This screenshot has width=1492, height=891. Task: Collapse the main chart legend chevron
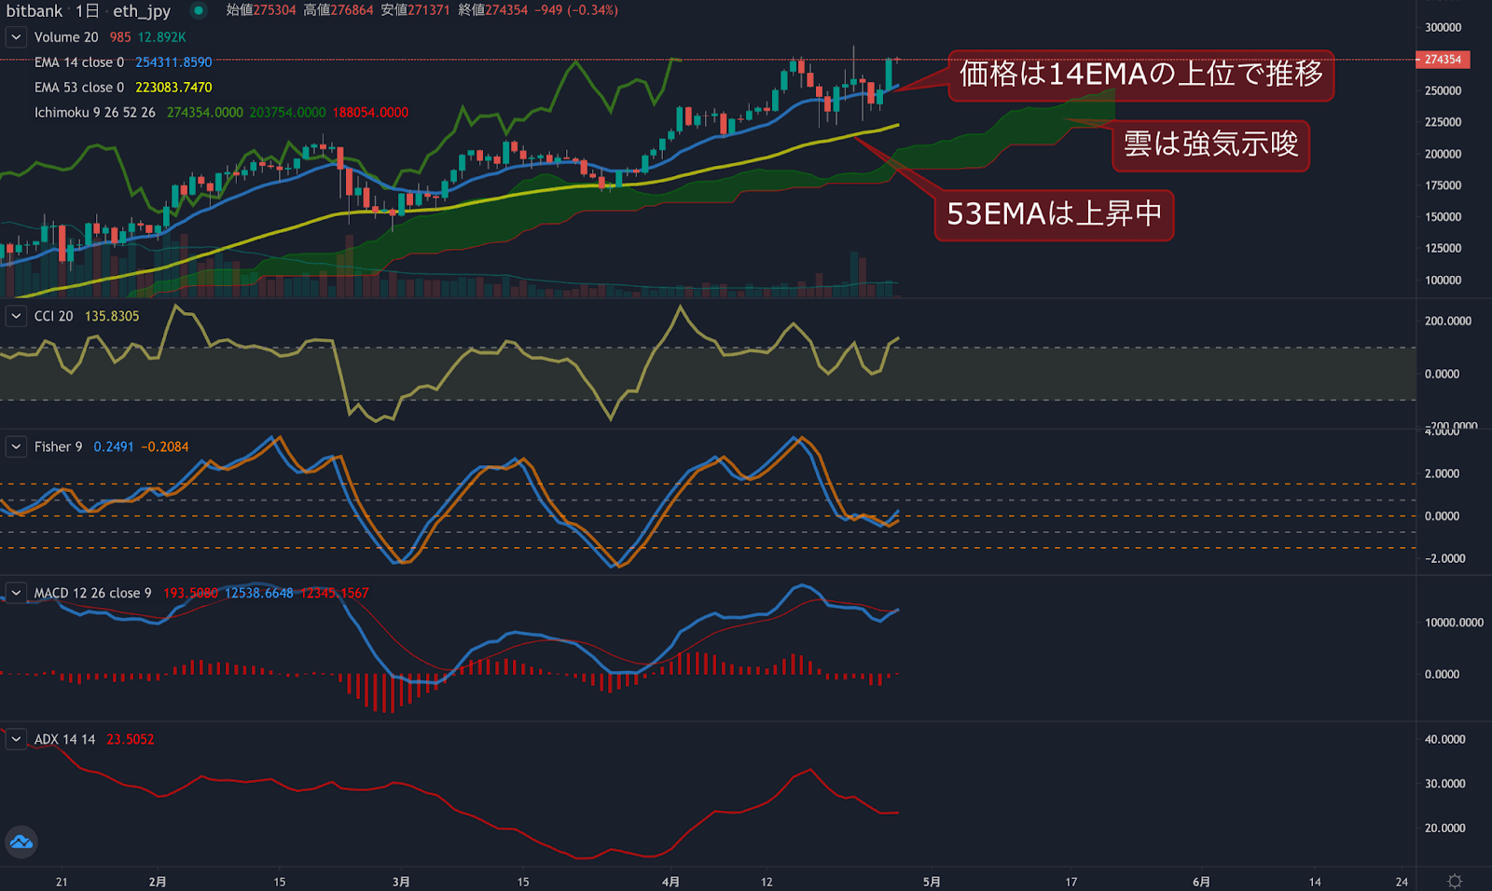pyautogui.click(x=16, y=37)
